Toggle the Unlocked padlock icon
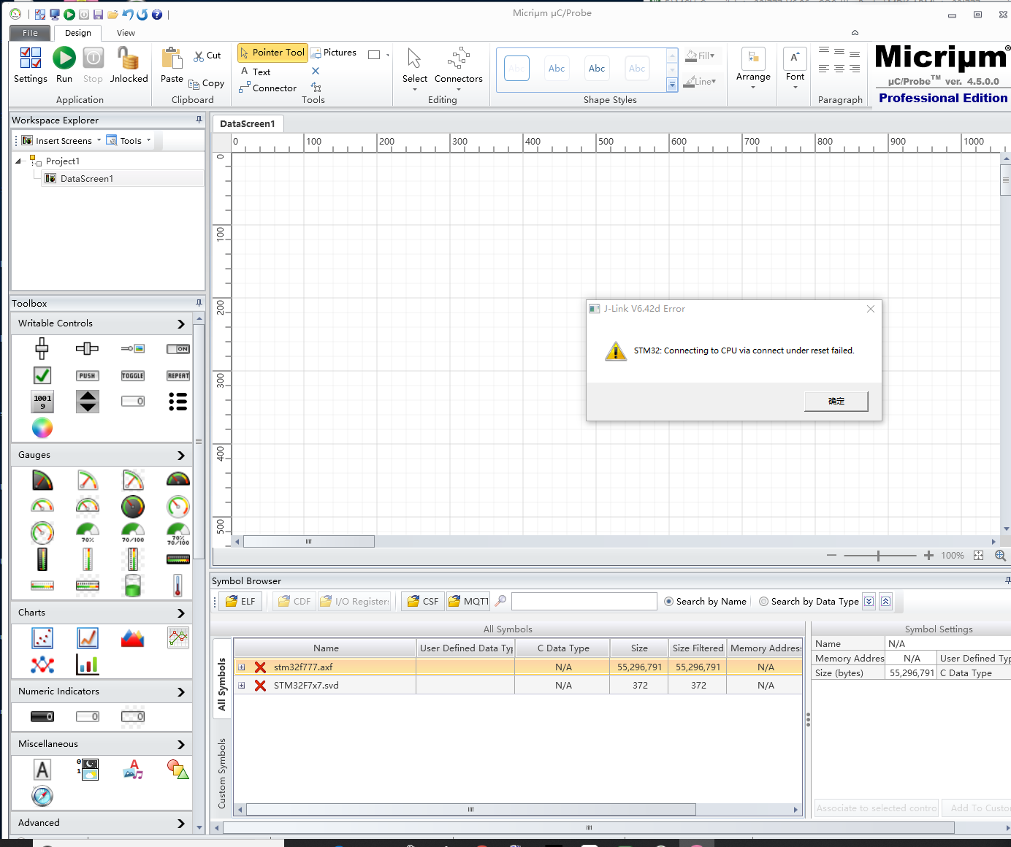Screen dimensions: 1011x847 click(x=129, y=65)
